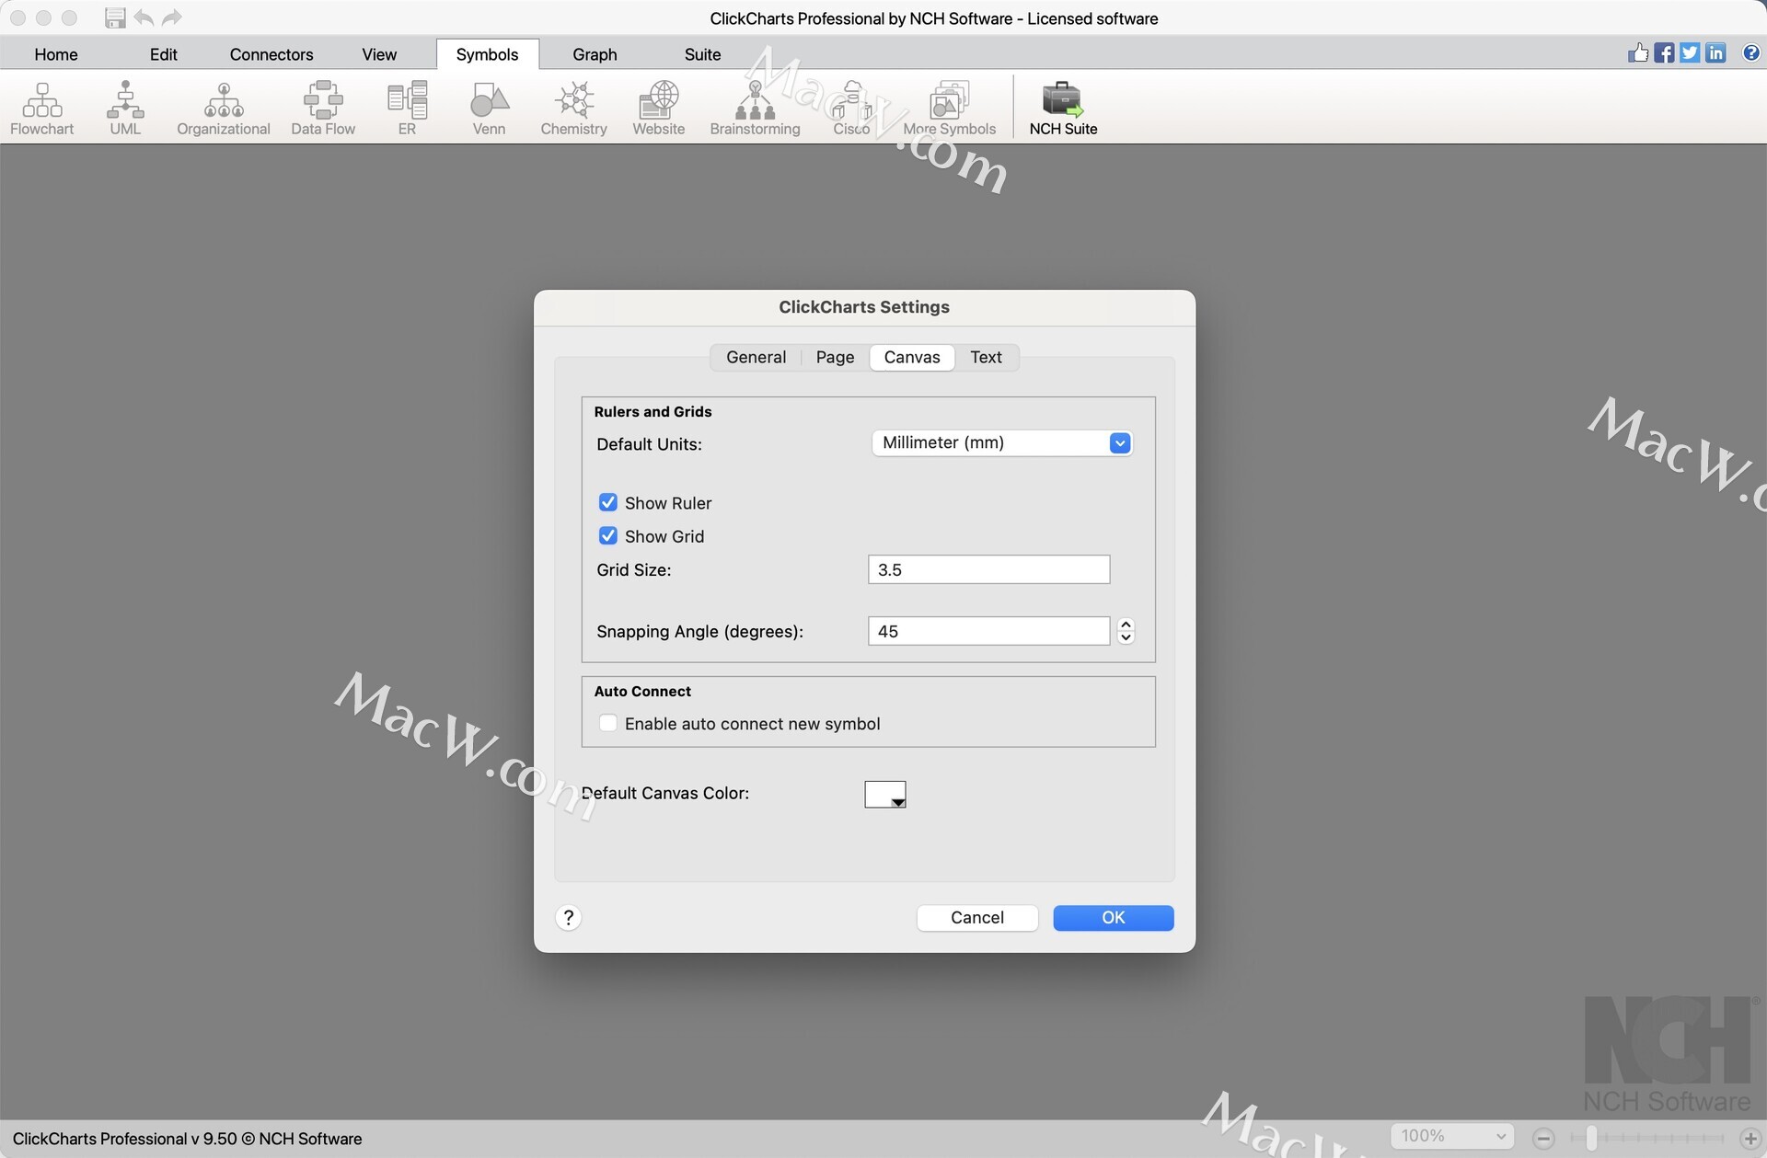
Task: Open the Connectors ribbon tab
Action: [271, 54]
